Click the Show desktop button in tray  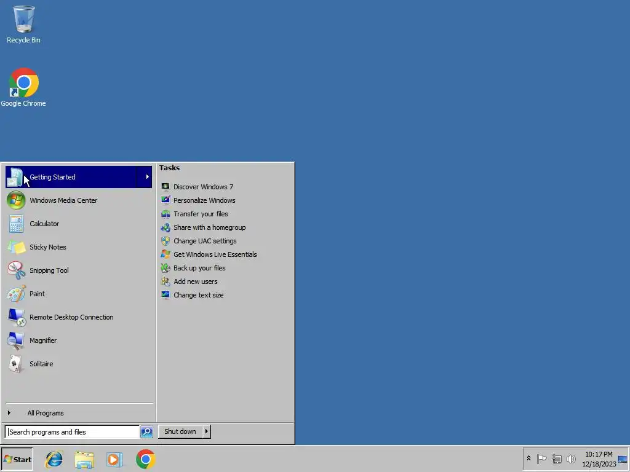click(623, 458)
